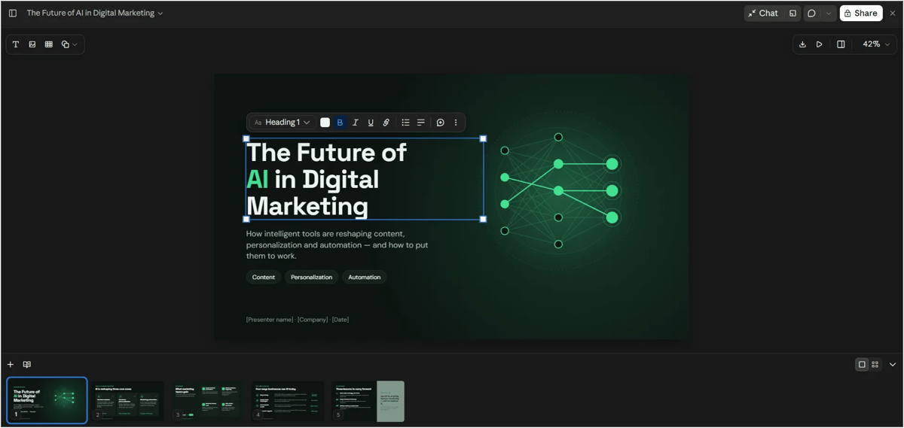Collapse the slide filmstrip panel
Screen dimensions: 904x428
coord(893,365)
